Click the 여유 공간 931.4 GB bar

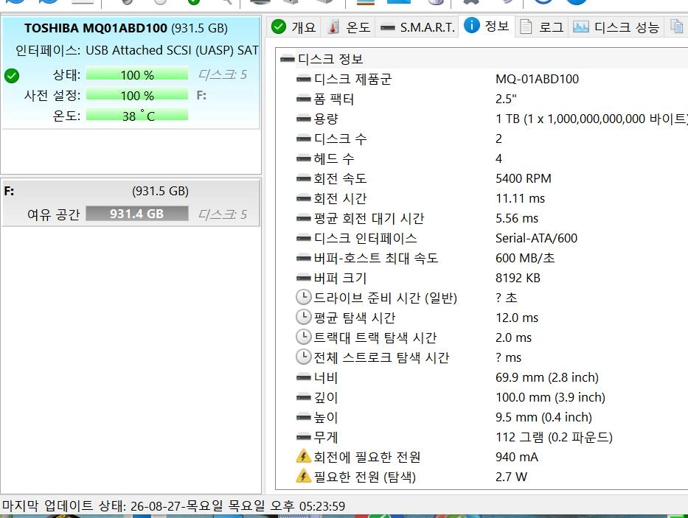click(x=137, y=214)
